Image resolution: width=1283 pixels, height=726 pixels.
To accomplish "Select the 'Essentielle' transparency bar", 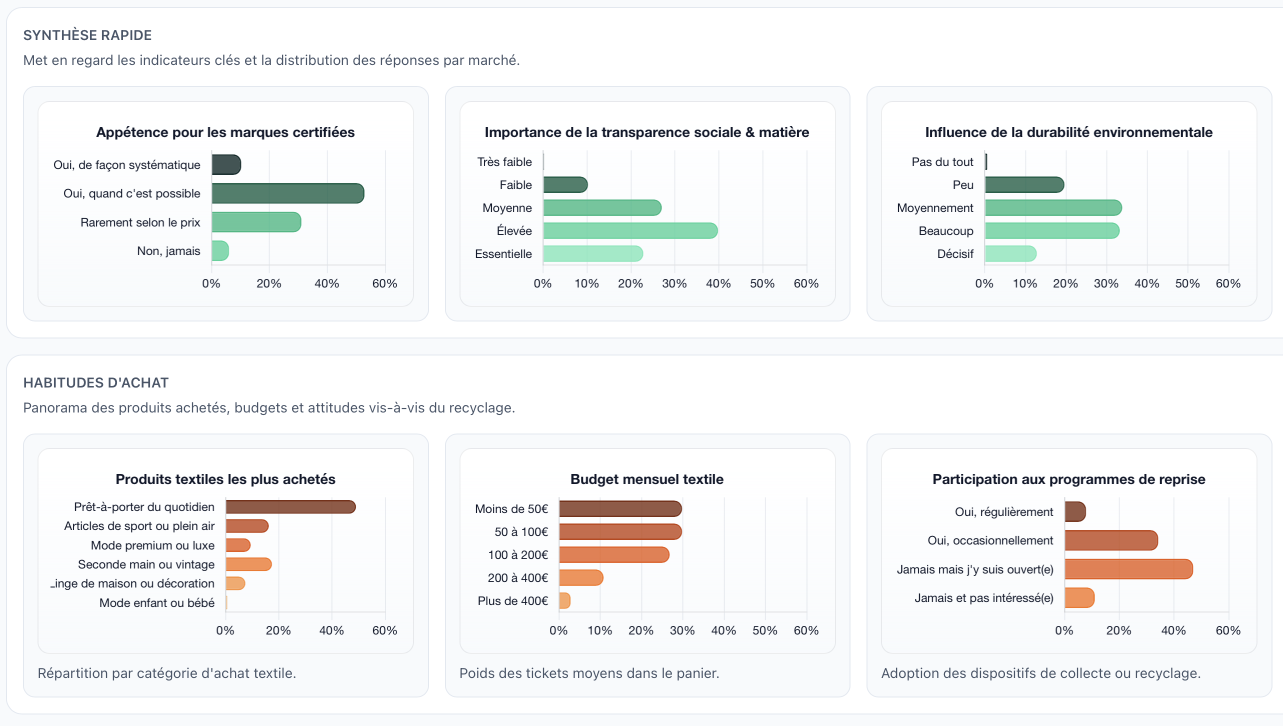I will [592, 253].
